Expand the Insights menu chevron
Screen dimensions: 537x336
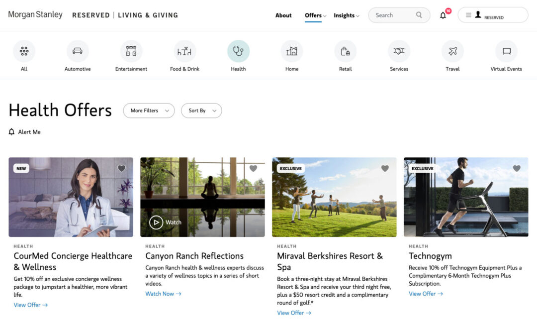(358, 16)
